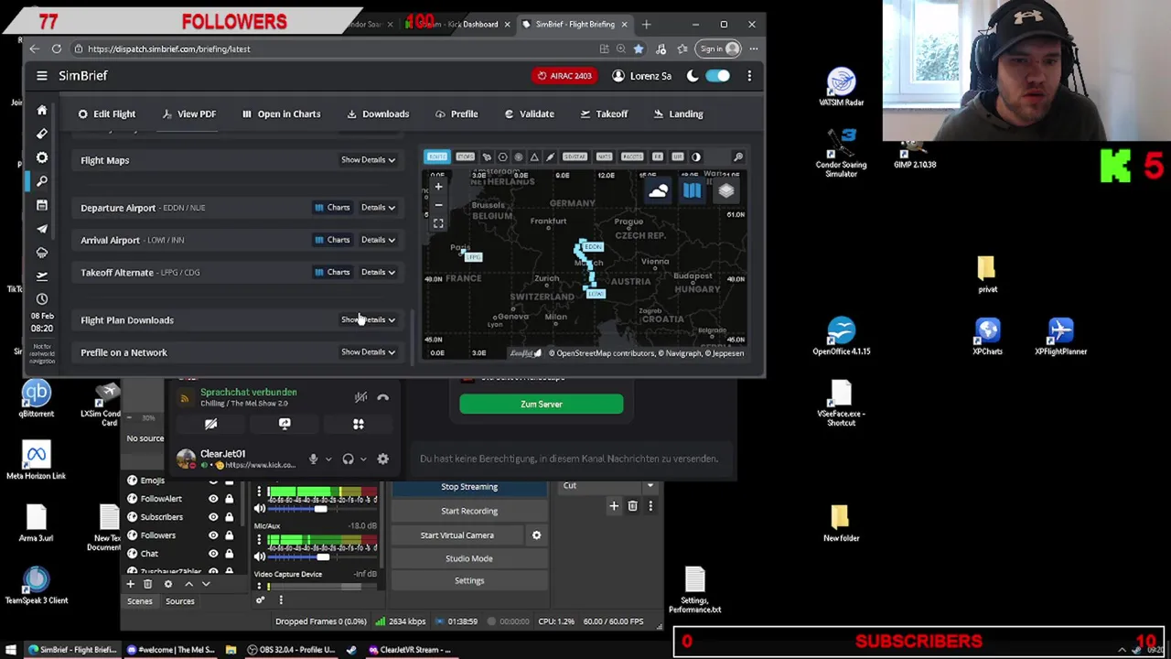The image size is (1171, 659).
Task: Open the SimBrief home sidebar icon
Action: [41, 110]
